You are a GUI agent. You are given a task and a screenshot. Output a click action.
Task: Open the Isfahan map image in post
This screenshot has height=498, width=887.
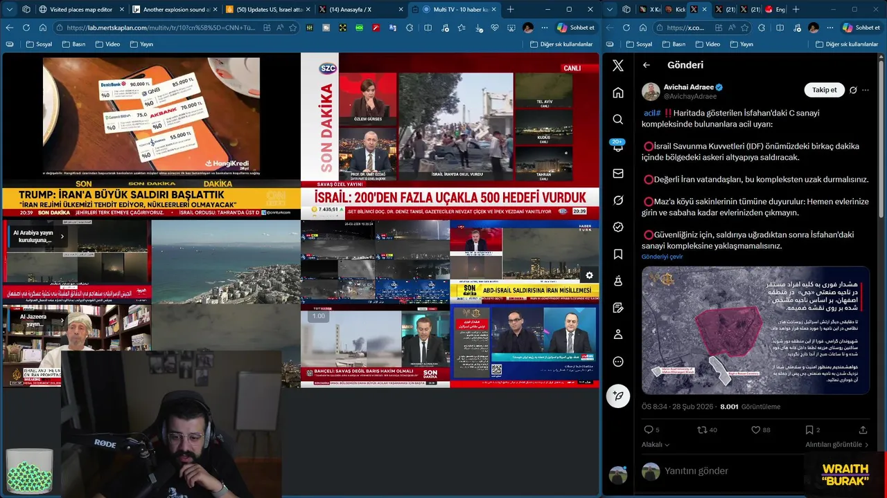click(755, 331)
